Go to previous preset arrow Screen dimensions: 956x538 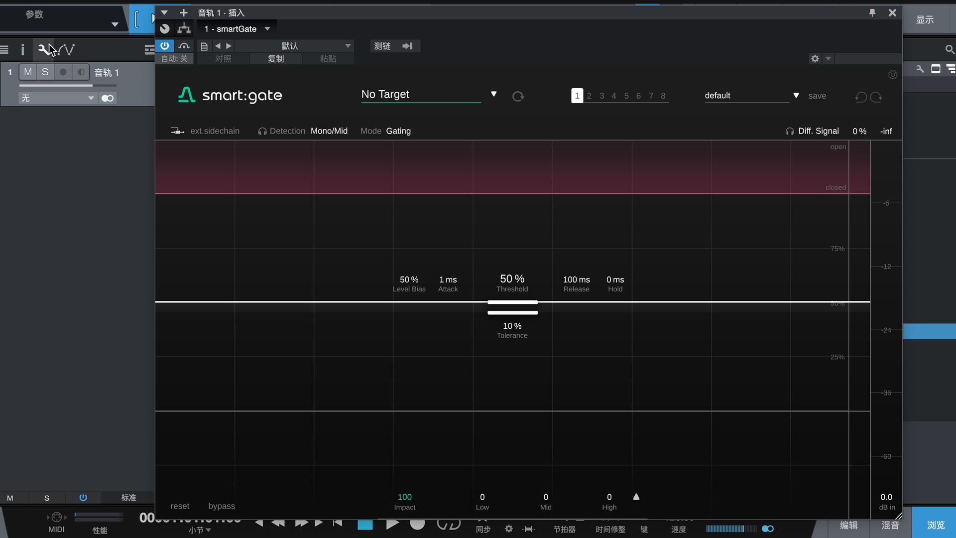(x=218, y=46)
